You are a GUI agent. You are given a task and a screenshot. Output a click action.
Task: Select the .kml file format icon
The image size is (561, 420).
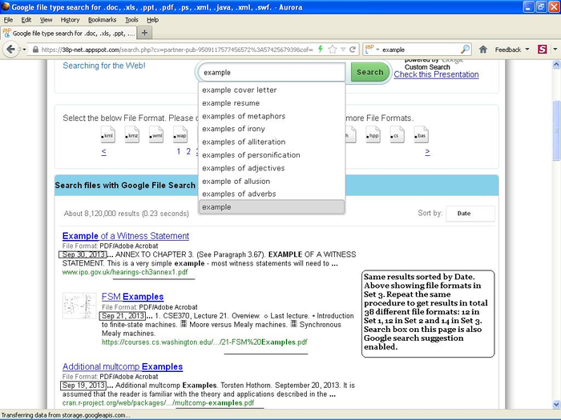107,134
